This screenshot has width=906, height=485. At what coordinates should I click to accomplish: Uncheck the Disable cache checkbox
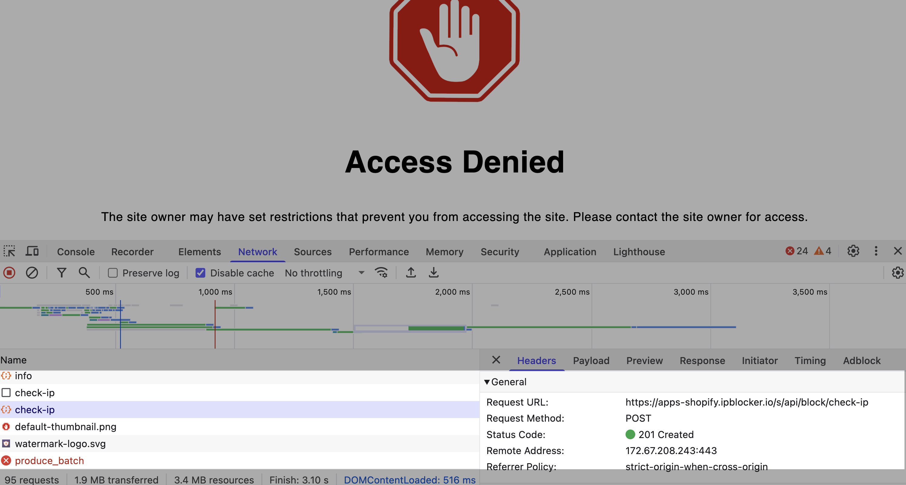click(200, 273)
